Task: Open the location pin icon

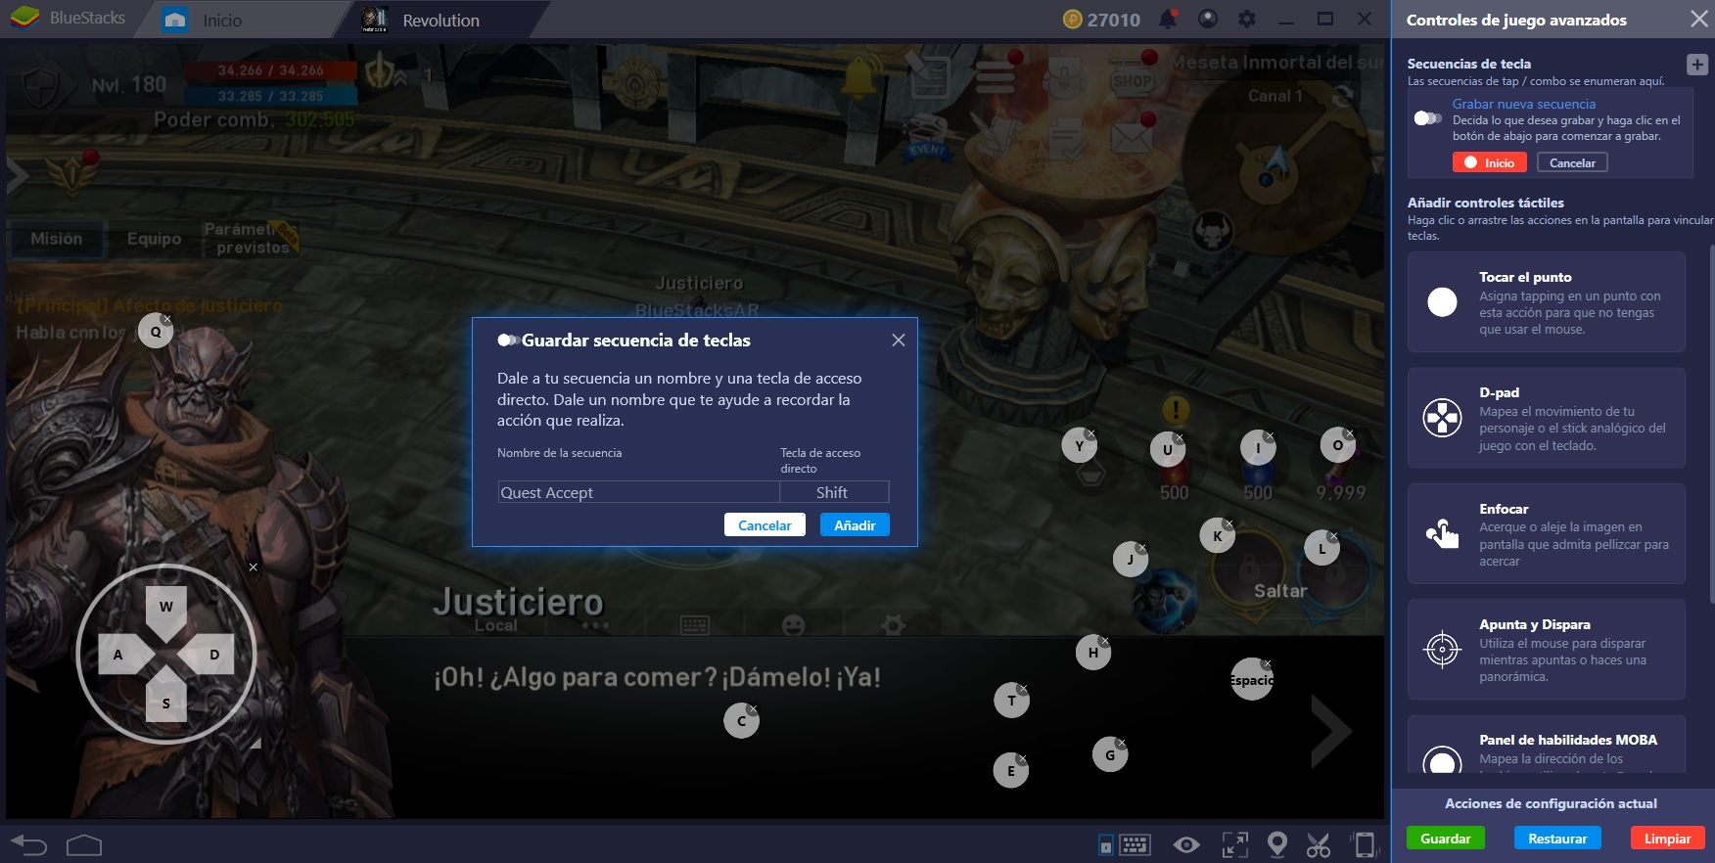Action: pyautogui.click(x=1276, y=844)
